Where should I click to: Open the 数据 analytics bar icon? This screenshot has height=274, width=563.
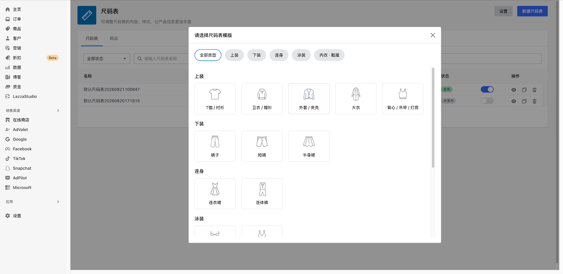coord(8,67)
